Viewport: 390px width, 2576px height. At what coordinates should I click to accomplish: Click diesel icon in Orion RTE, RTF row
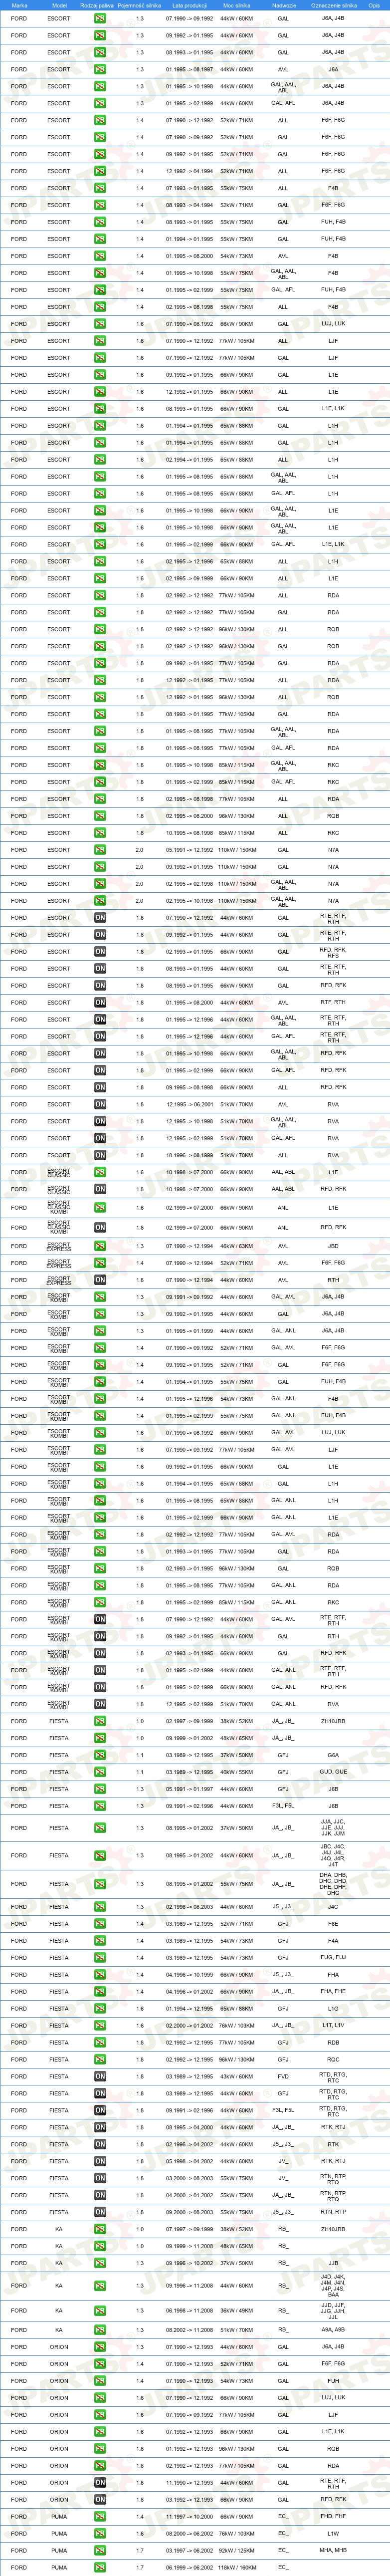100,2483
